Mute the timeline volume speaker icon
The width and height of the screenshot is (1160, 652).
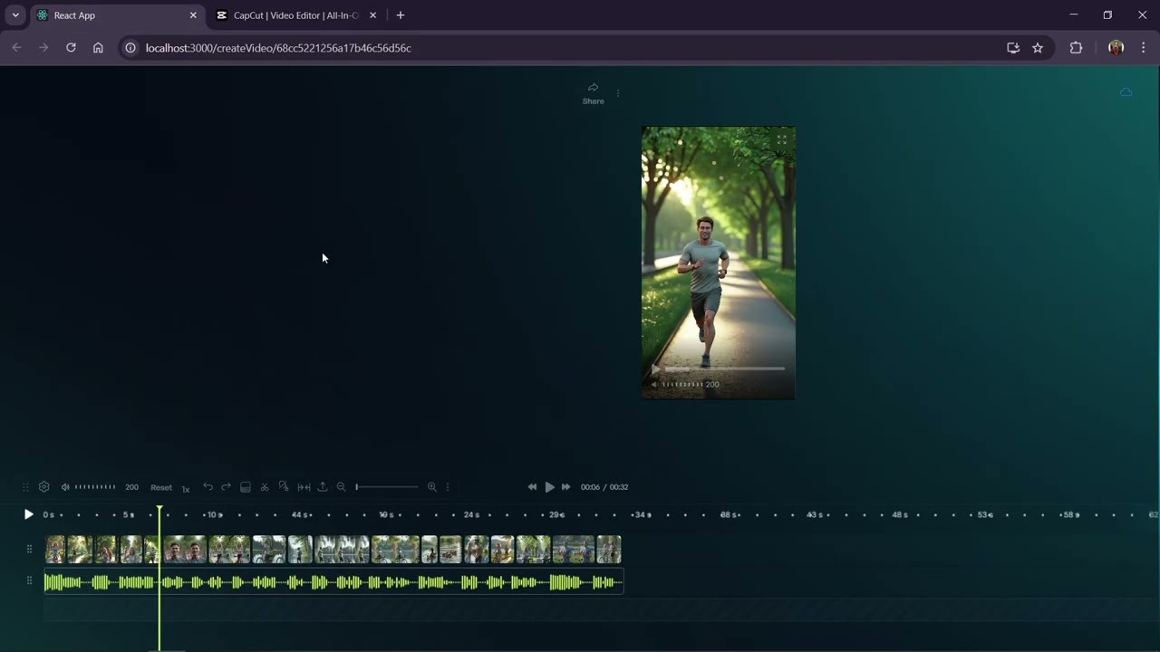pos(65,487)
